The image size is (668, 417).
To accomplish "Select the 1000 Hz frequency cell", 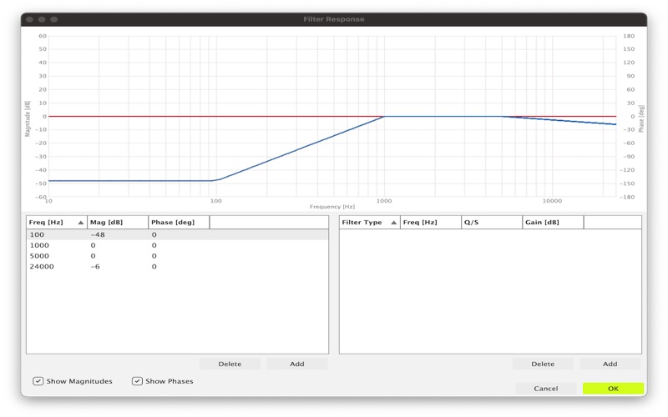I will pos(39,245).
